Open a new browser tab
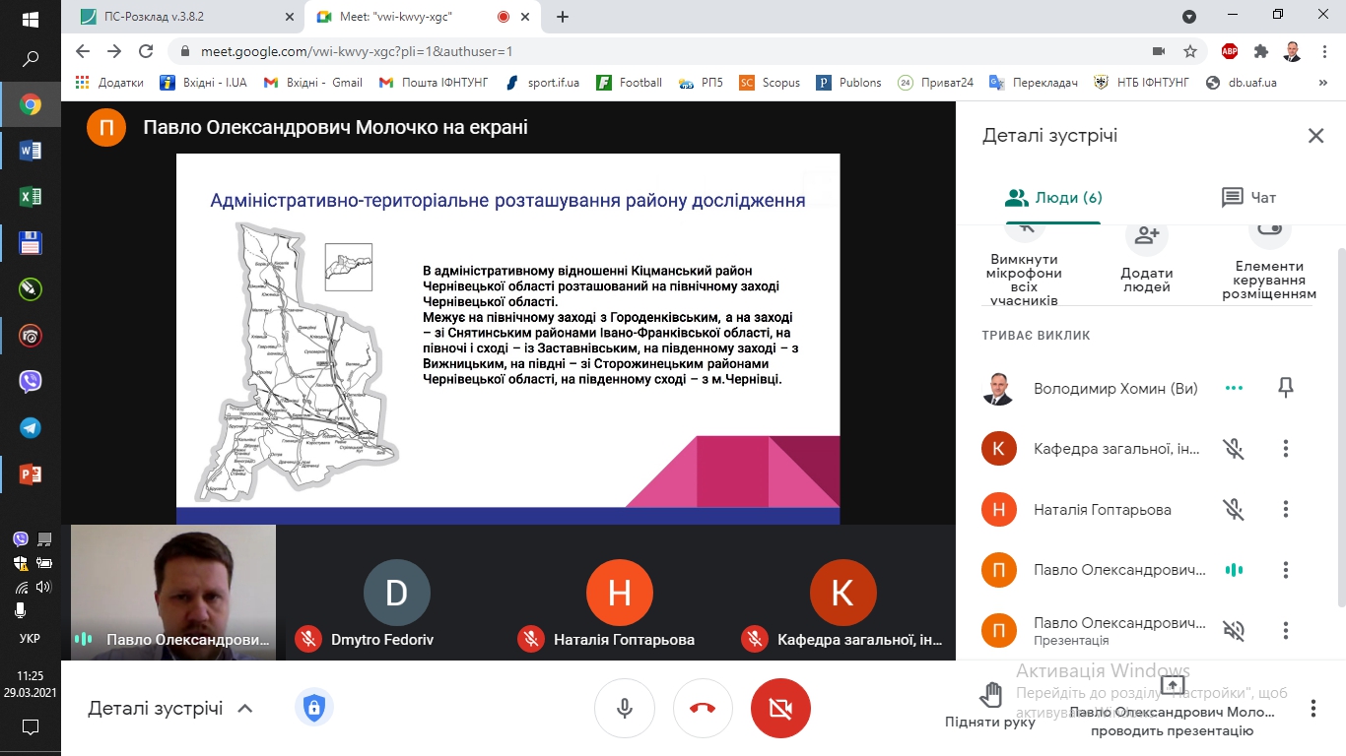This screenshot has width=1346, height=756. [563, 17]
